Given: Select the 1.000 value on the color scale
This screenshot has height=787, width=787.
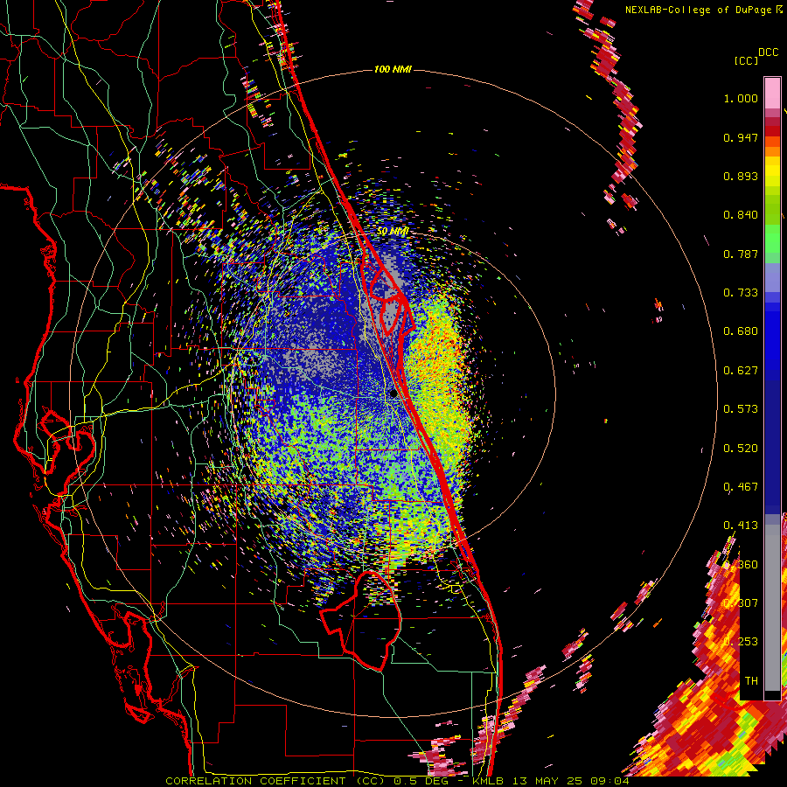Looking at the screenshot, I should pyautogui.click(x=741, y=98).
